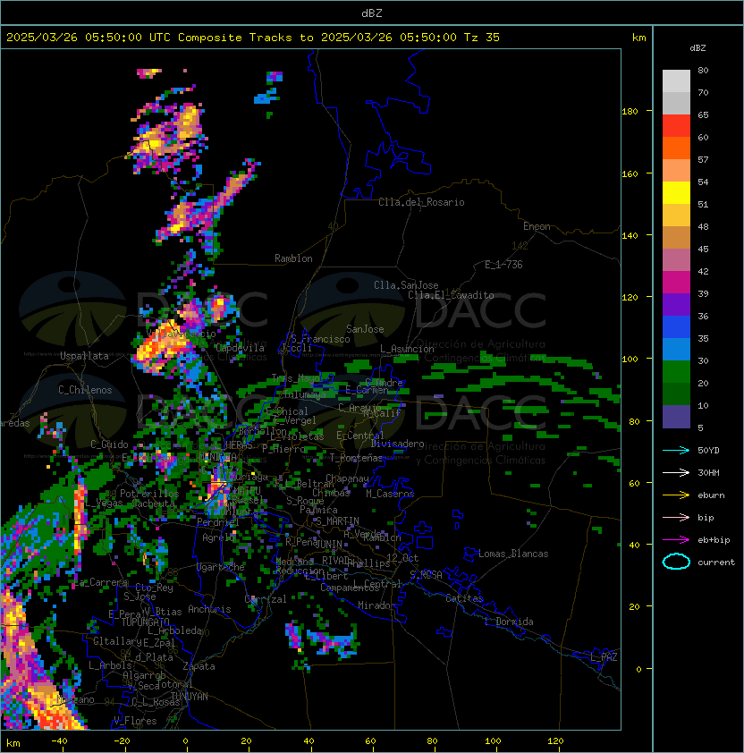Click the 'Ramblon' map label
This screenshot has height=753, width=744.
[293, 258]
